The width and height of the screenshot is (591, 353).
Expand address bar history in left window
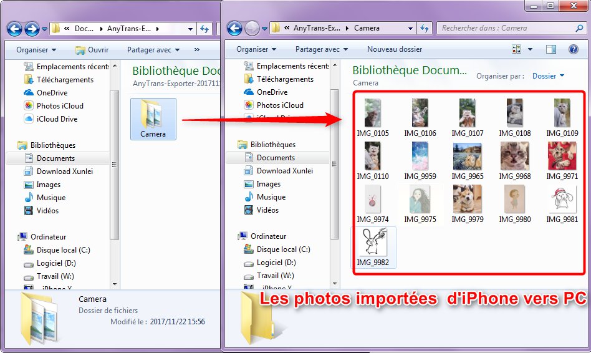point(190,29)
